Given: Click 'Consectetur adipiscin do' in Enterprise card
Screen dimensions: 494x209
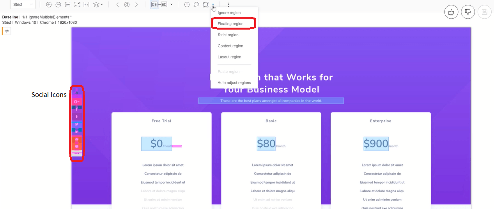Looking at the screenshot, I should tap(382, 174).
